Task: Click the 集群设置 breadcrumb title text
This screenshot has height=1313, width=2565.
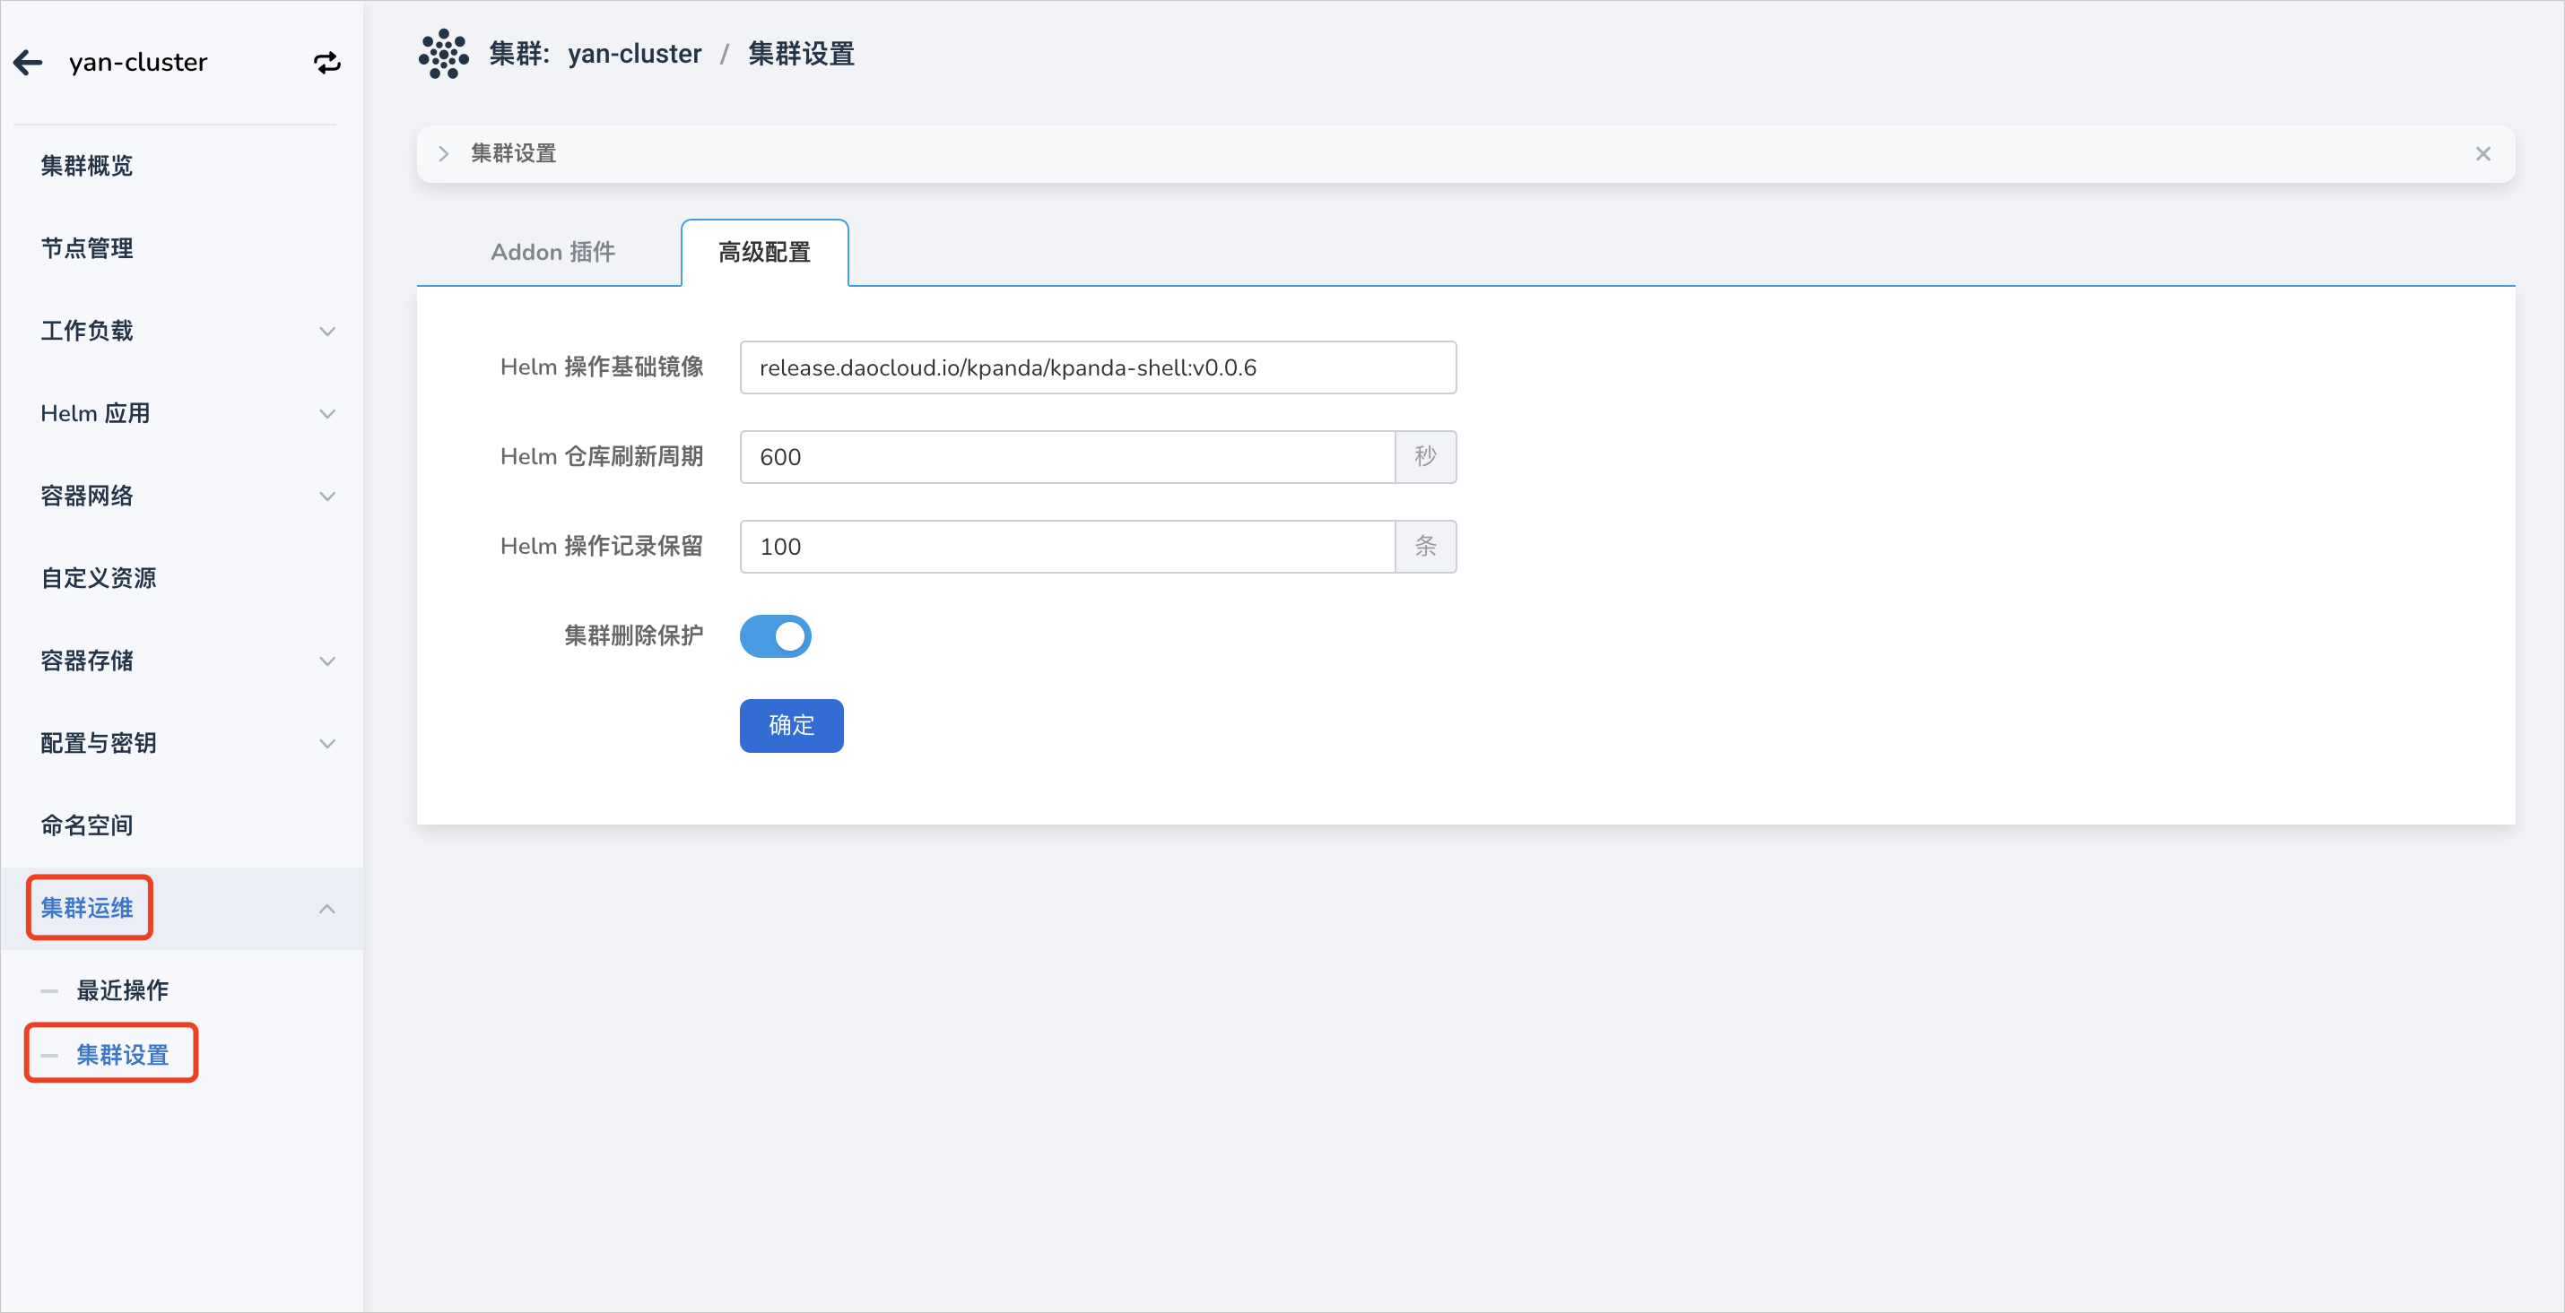Action: [801, 54]
